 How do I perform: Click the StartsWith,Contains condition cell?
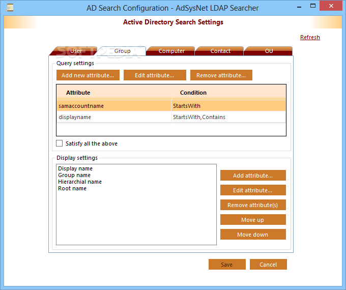[x=228, y=117]
